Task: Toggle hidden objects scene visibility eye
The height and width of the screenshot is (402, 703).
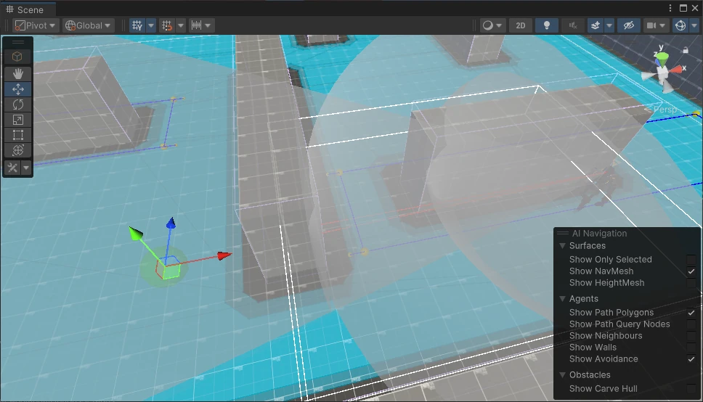Action: click(629, 25)
